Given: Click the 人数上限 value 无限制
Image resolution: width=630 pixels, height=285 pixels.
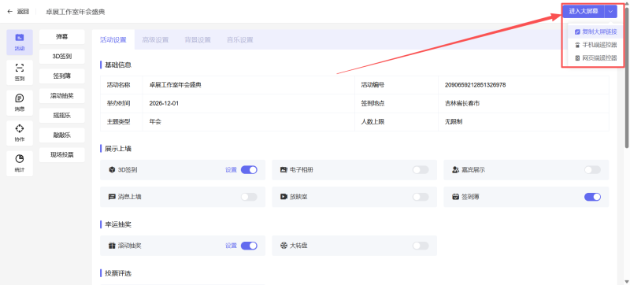Looking at the screenshot, I should click(454, 121).
